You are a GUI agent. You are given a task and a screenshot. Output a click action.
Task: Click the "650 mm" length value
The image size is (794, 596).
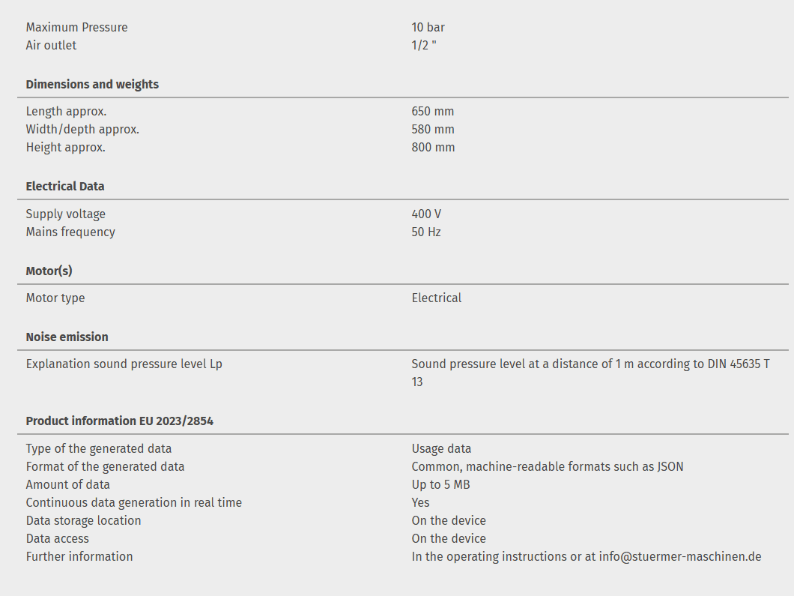pos(432,111)
